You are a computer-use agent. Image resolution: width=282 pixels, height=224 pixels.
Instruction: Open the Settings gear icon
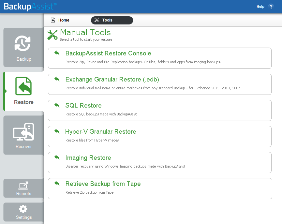pyautogui.click(x=23, y=209)
